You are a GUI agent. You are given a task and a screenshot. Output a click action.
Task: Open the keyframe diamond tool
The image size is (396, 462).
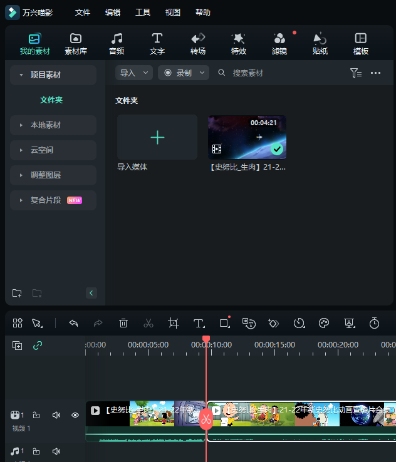point(274,323)
